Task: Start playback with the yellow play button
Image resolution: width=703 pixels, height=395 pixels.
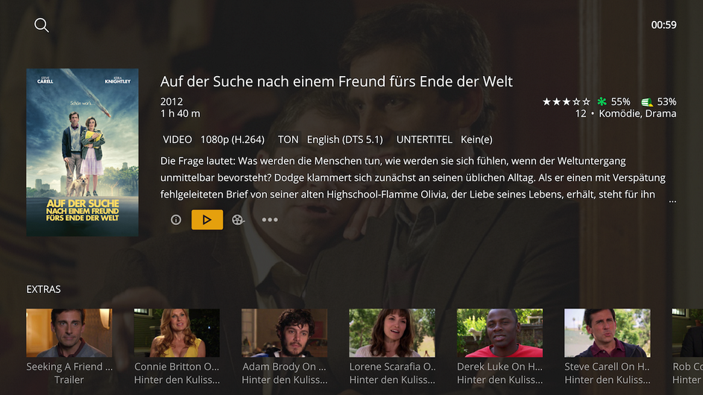Action: [207, 220]
